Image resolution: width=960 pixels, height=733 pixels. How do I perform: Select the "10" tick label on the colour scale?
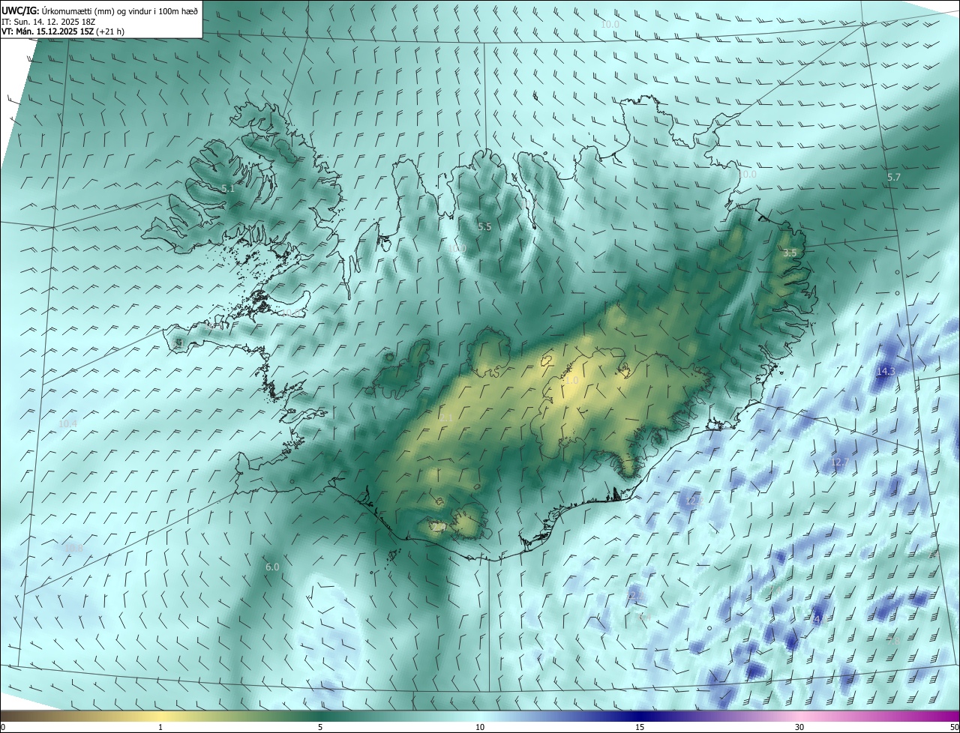click(x=480, y=728)
